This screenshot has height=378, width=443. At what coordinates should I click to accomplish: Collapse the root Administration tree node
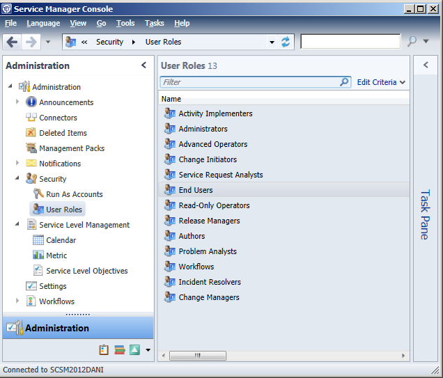coord(10,86)
